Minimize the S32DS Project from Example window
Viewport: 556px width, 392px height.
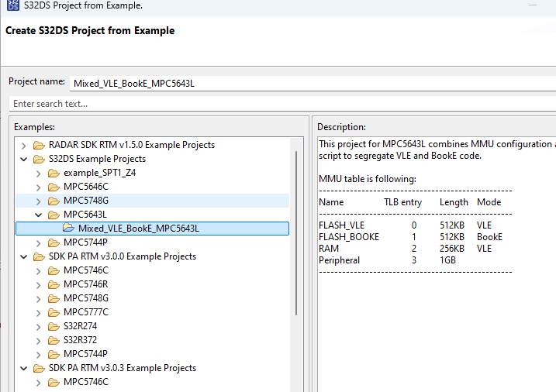533,5
